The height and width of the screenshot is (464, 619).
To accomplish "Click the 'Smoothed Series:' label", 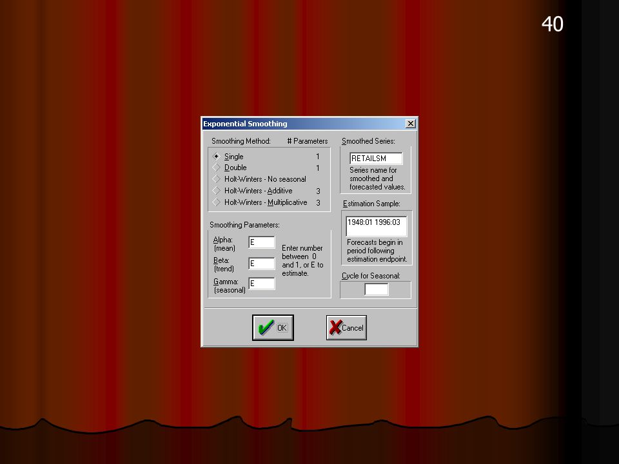I will pyautogui.click(x=368, y=141).
